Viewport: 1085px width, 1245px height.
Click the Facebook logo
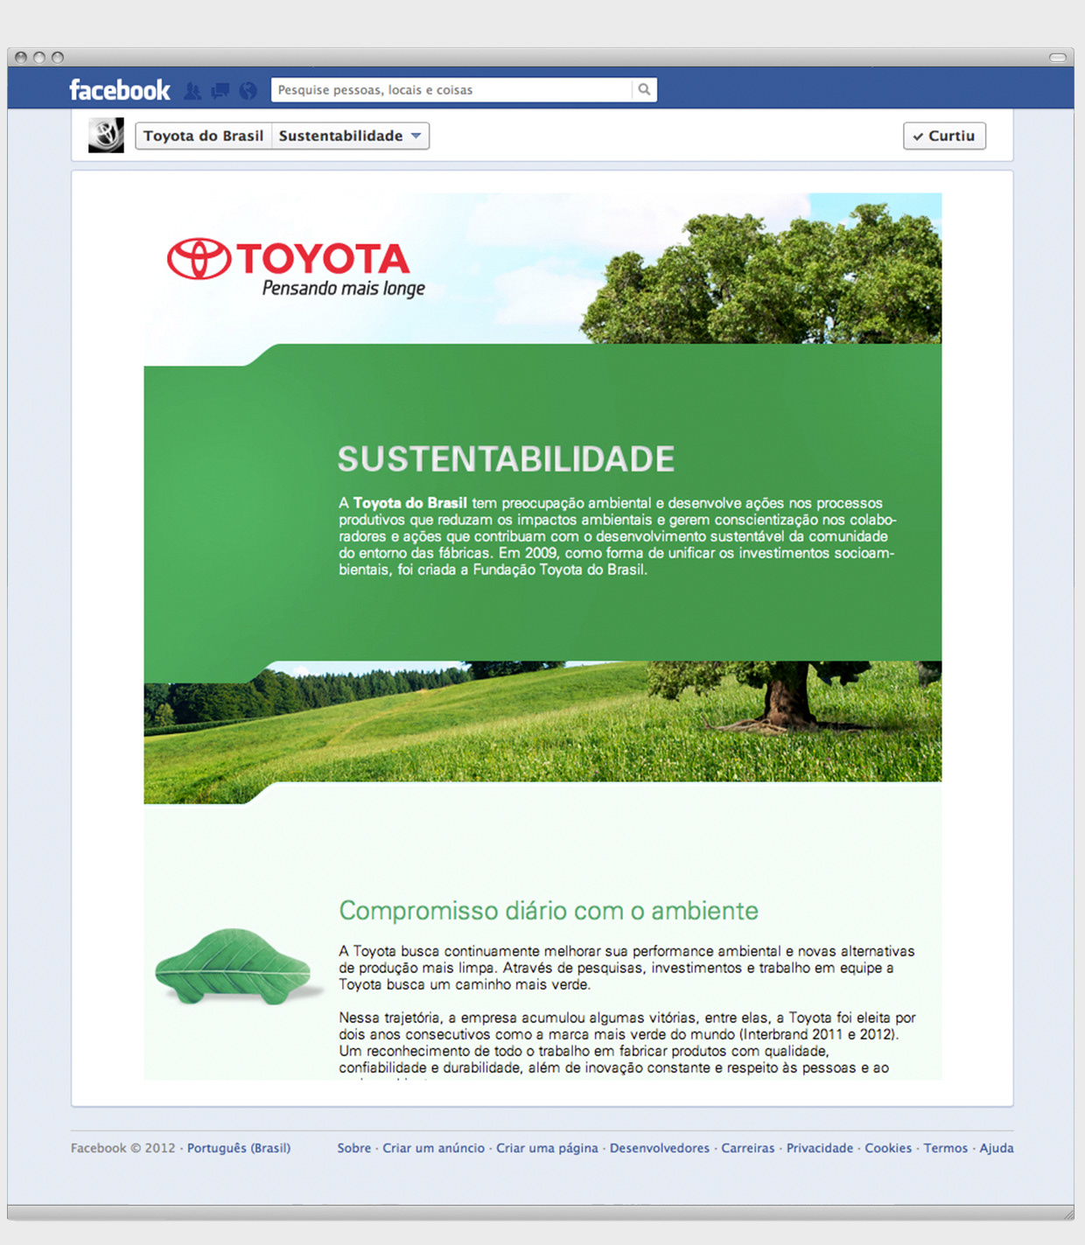pos(120,90)
